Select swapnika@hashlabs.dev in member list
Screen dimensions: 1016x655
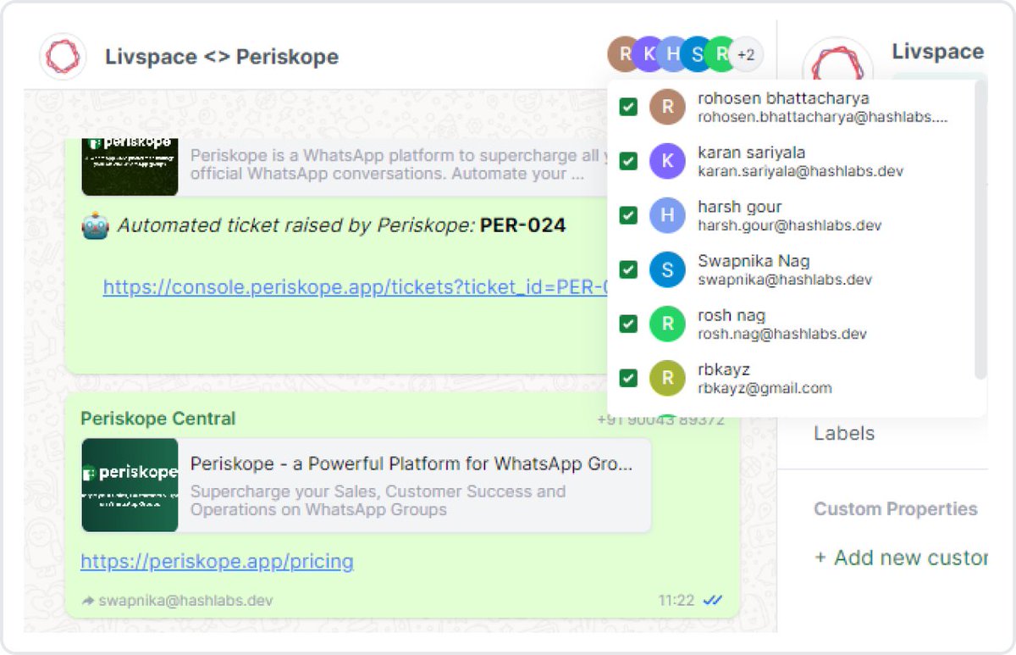point(785,280)
